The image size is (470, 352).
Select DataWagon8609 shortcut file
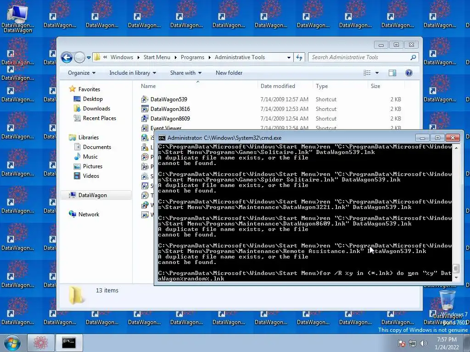tap(170, 119)
